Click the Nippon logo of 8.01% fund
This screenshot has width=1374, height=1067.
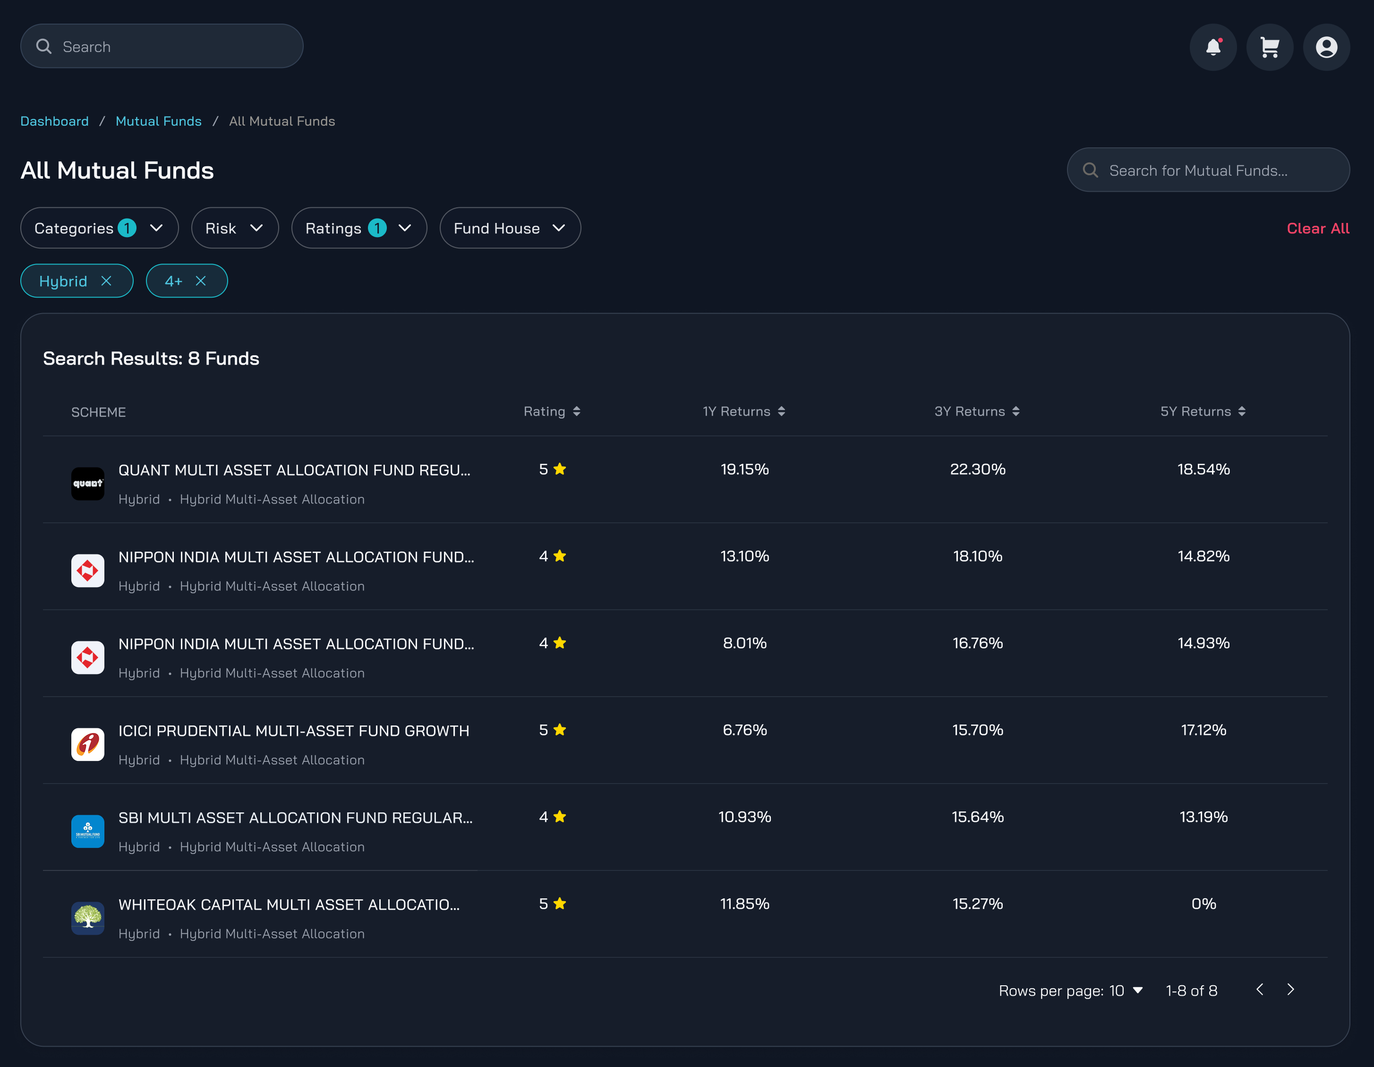(87, 657)
